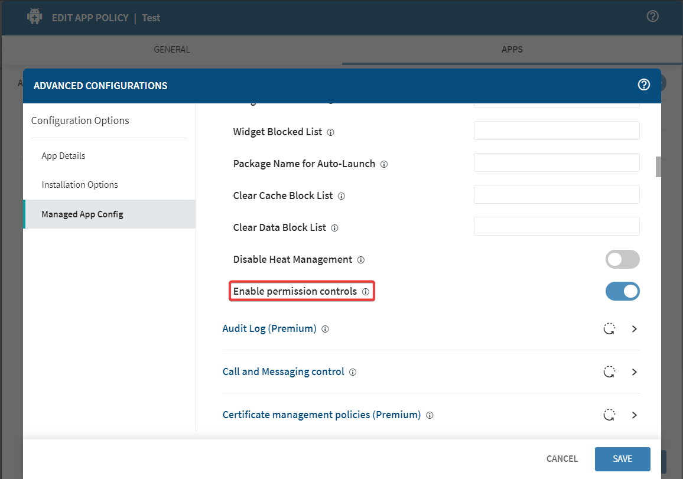Save the advanced configurations
The height and width of the screenshot is (479, 683).
tap(622, 459)
